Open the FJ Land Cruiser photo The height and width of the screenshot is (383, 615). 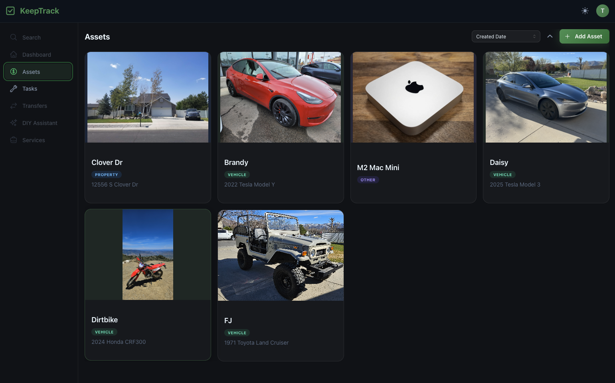point(281,255)
